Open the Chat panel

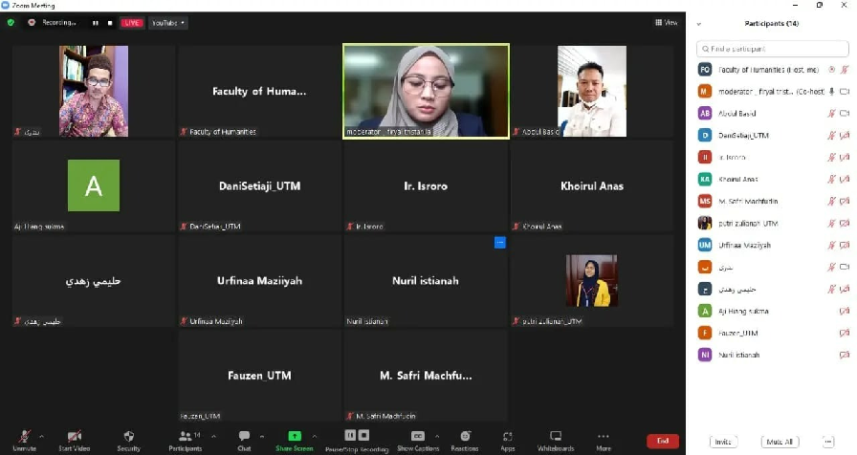(244, 439)
